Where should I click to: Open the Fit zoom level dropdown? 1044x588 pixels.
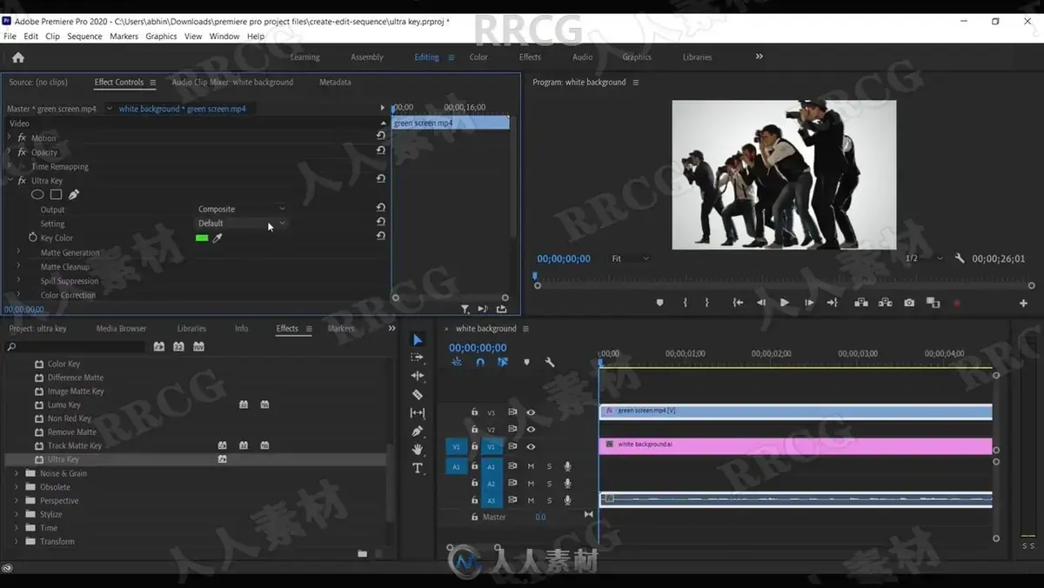pos(630,258)
